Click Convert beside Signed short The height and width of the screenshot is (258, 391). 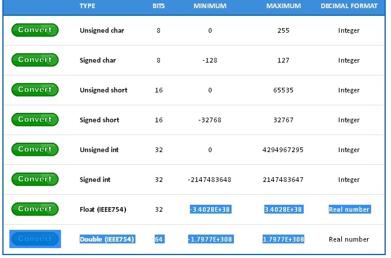pyautogui.click(x=35, y=119)
